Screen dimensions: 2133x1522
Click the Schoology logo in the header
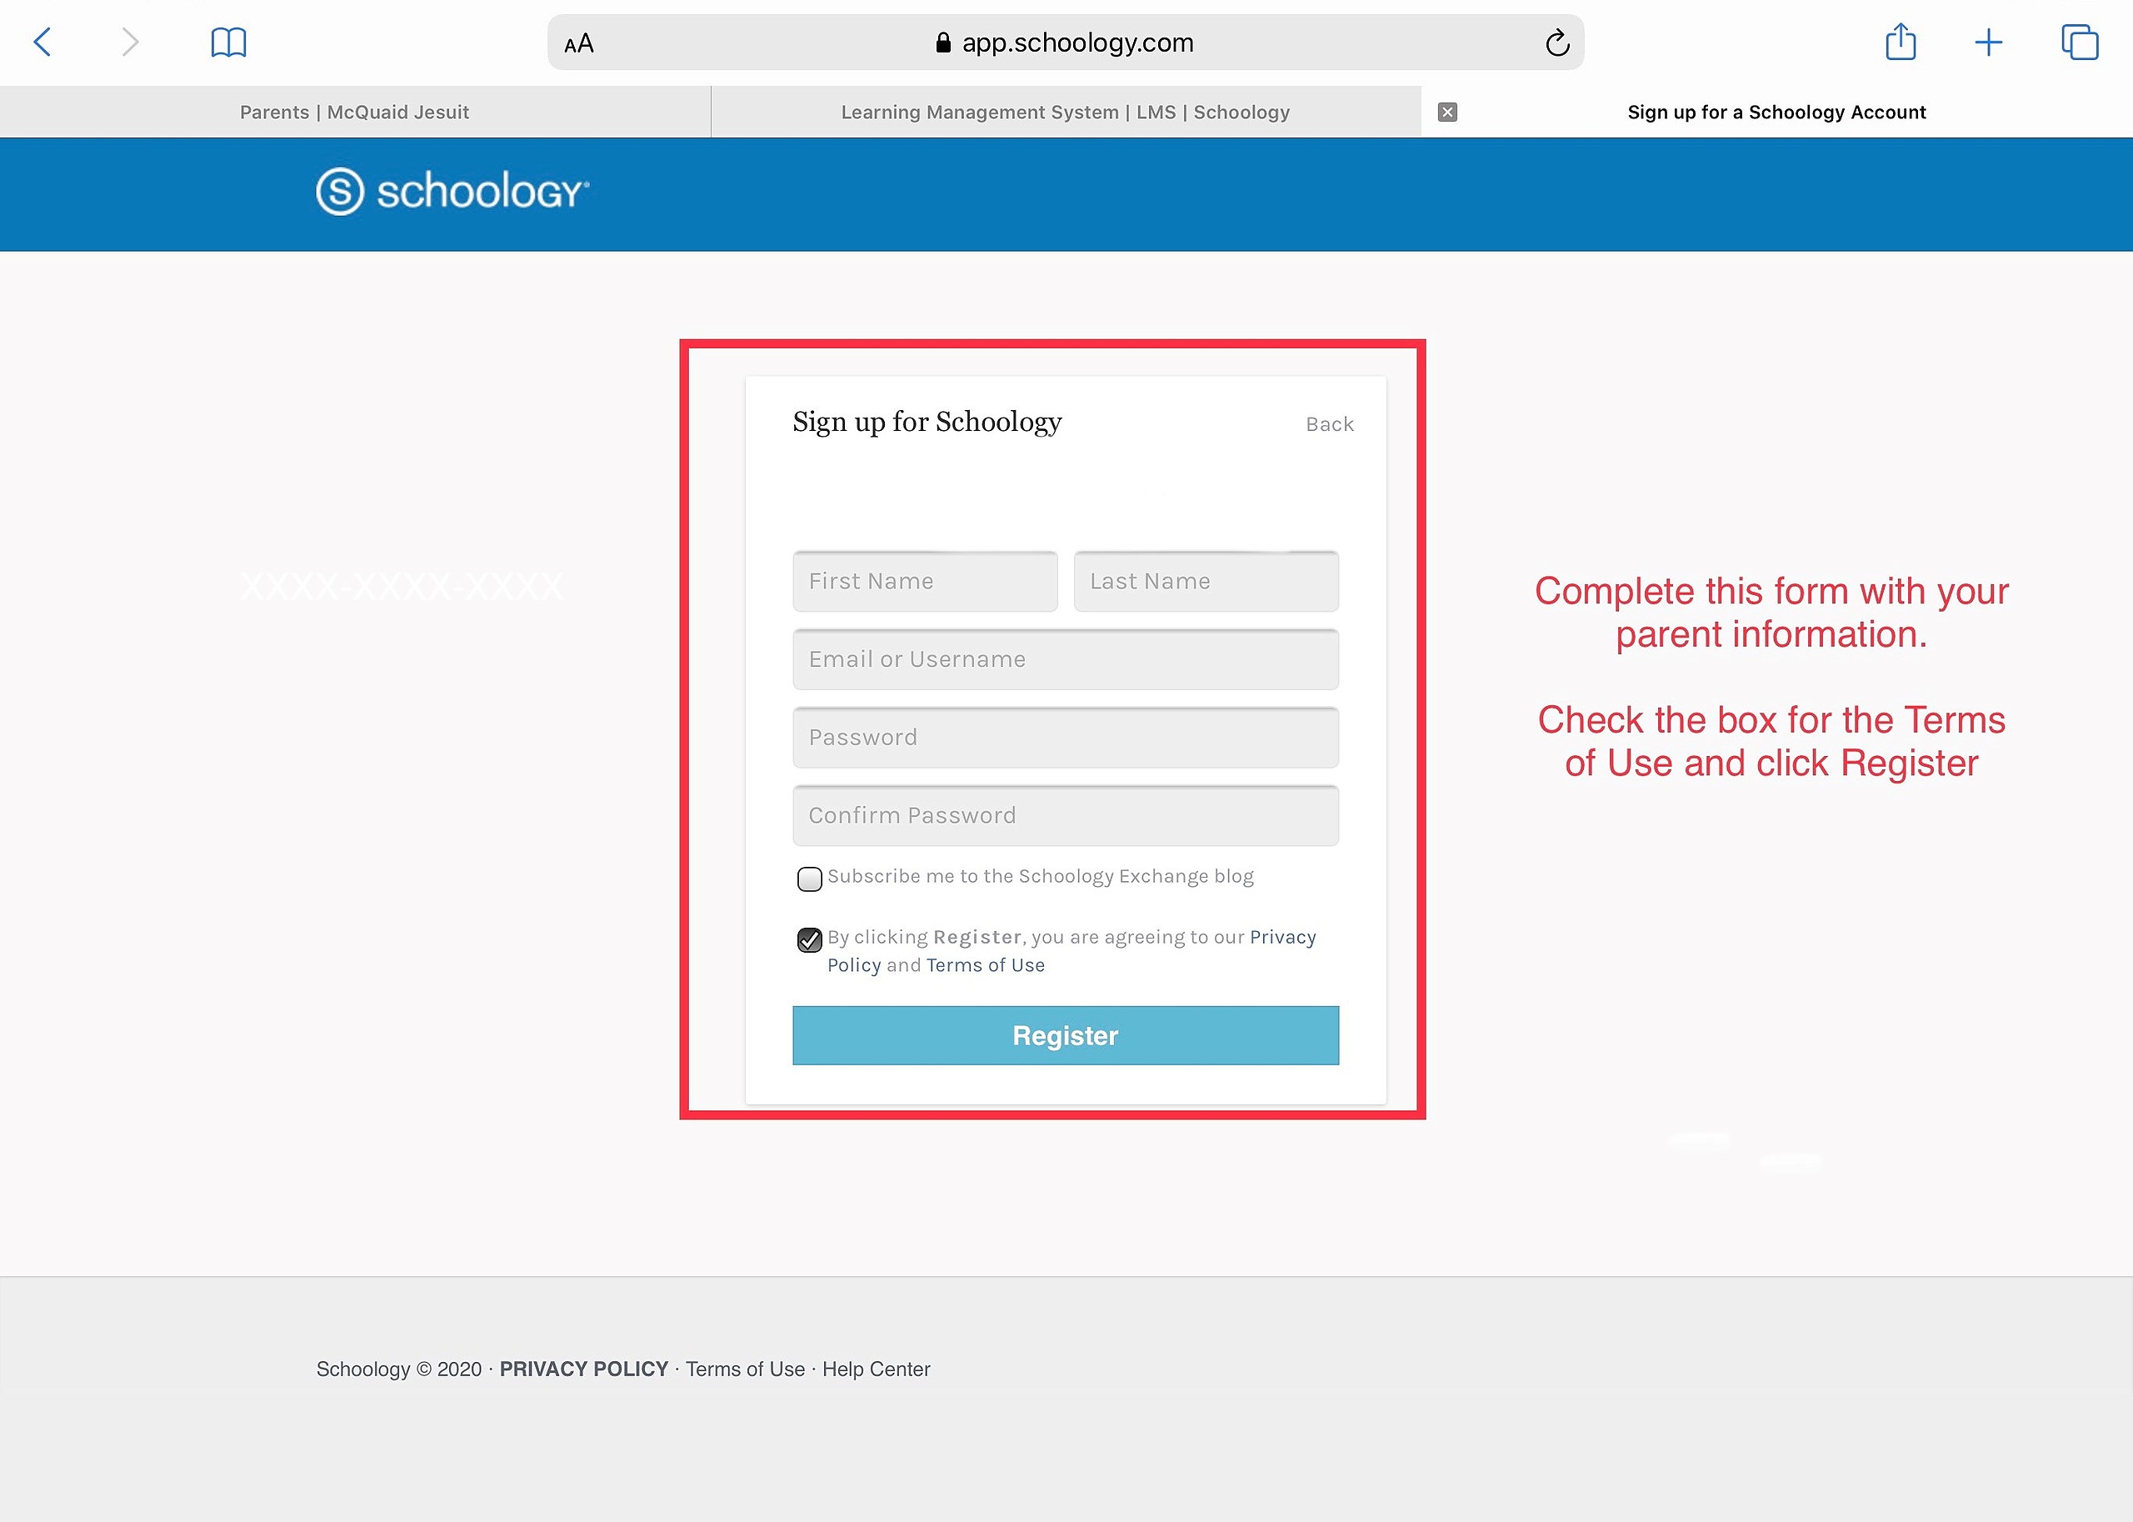(452, 191)
